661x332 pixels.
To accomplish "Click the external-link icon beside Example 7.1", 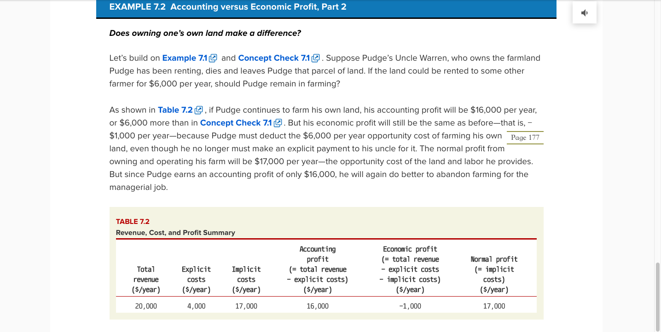I will tap(213, 58).
